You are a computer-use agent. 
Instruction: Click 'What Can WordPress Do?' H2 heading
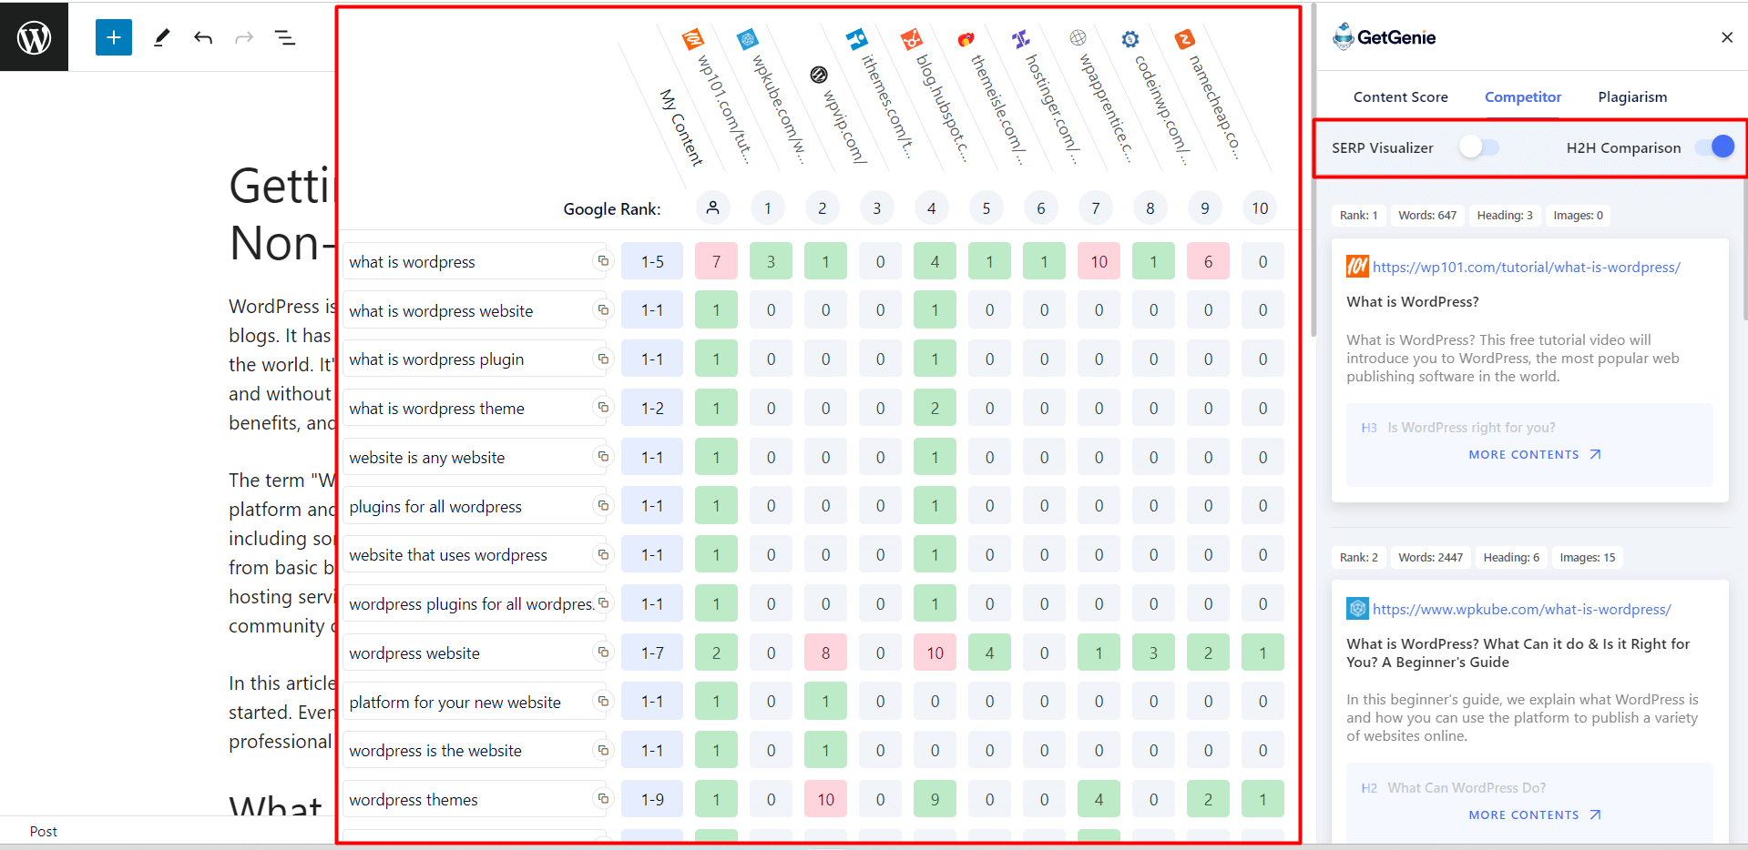1467,787
